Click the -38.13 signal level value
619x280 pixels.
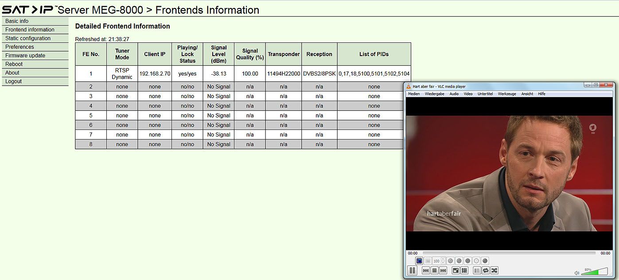(219, 74)
